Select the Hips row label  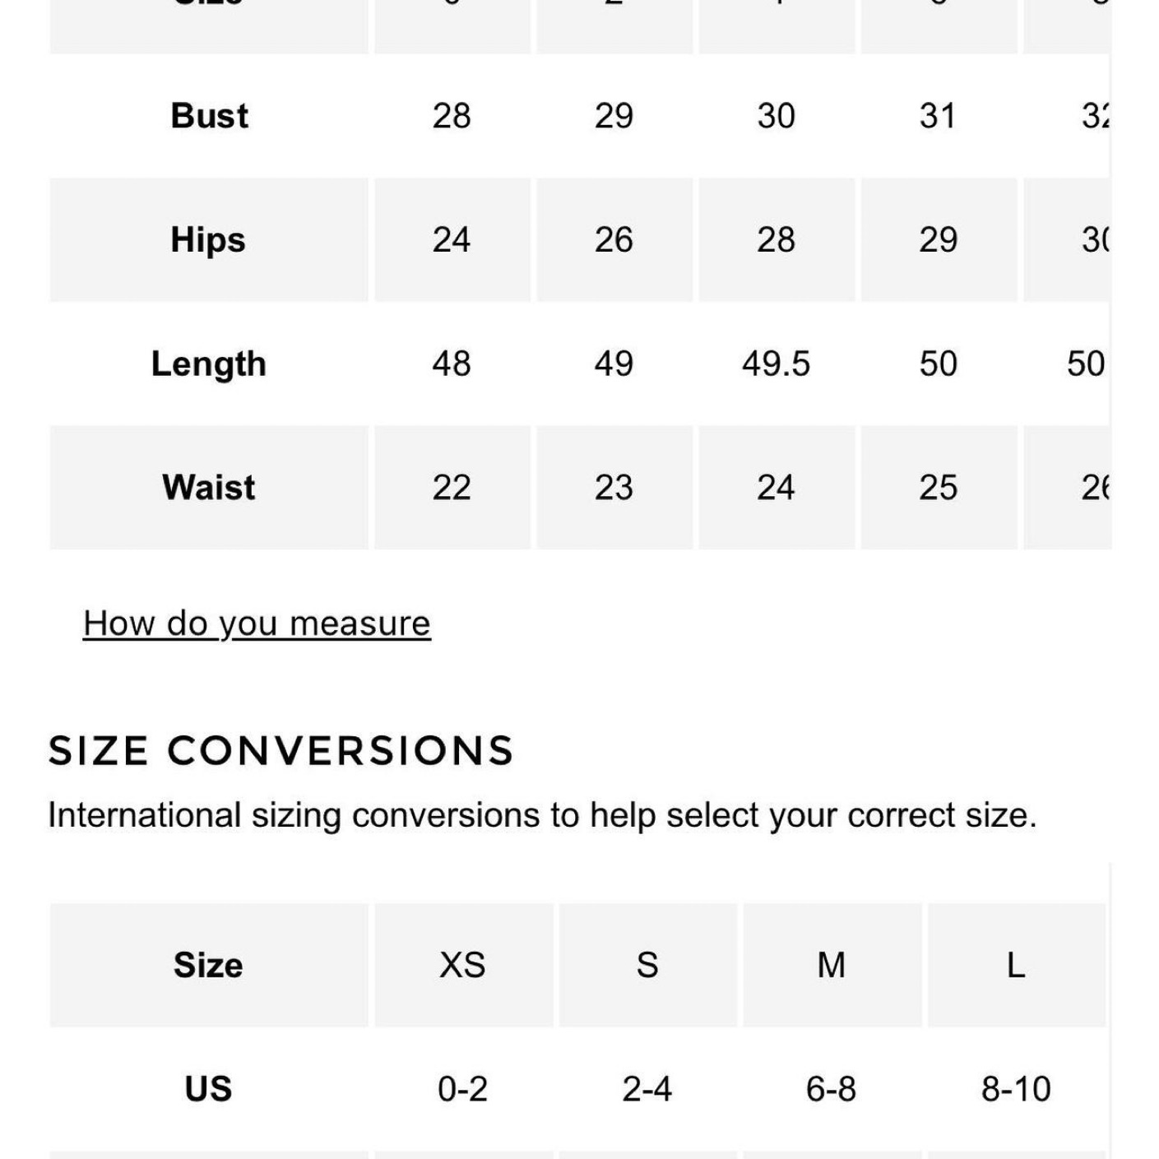(209, 240)
